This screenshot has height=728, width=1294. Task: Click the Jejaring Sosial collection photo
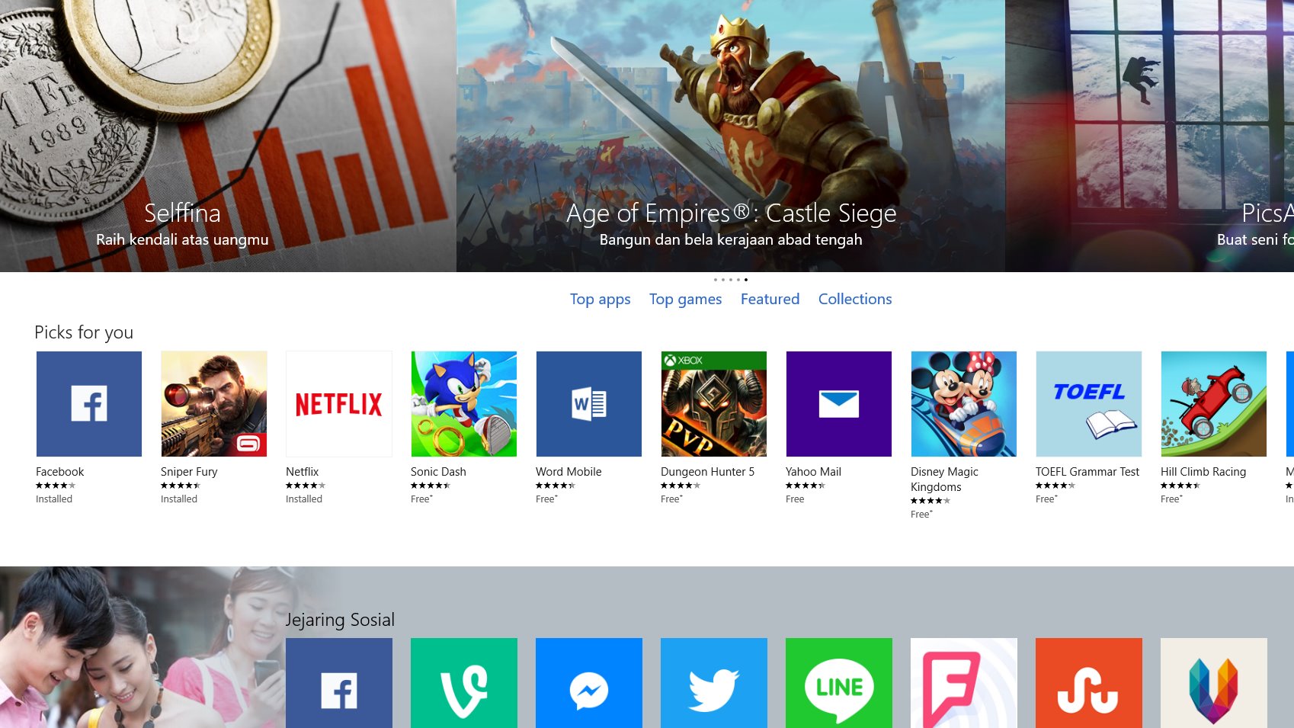click(x=141, y=647)
